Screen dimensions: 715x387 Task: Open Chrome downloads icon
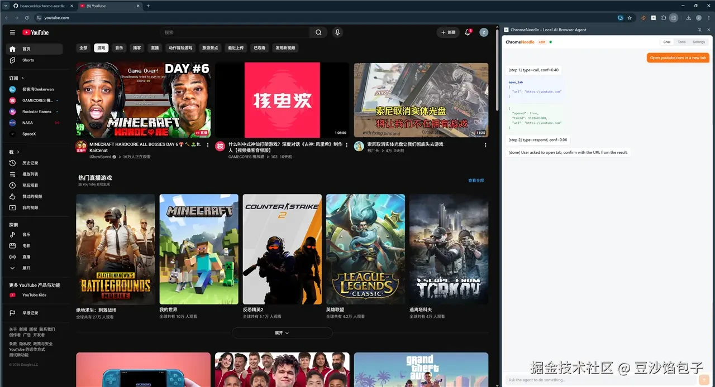coord(689,18)
